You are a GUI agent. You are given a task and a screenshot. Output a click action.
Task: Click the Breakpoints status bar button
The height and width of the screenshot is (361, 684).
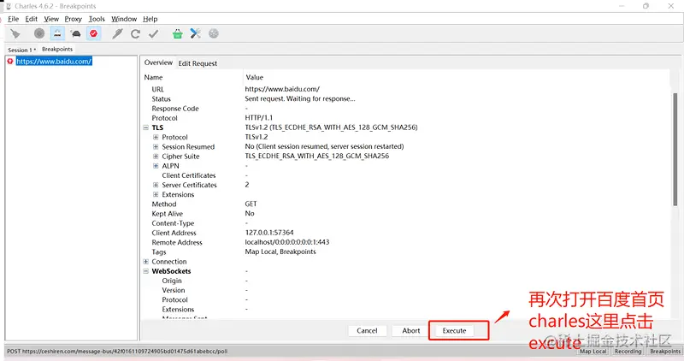[x=665, y=352]
